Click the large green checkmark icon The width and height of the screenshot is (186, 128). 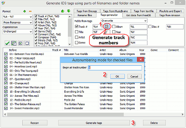(7, 43)
